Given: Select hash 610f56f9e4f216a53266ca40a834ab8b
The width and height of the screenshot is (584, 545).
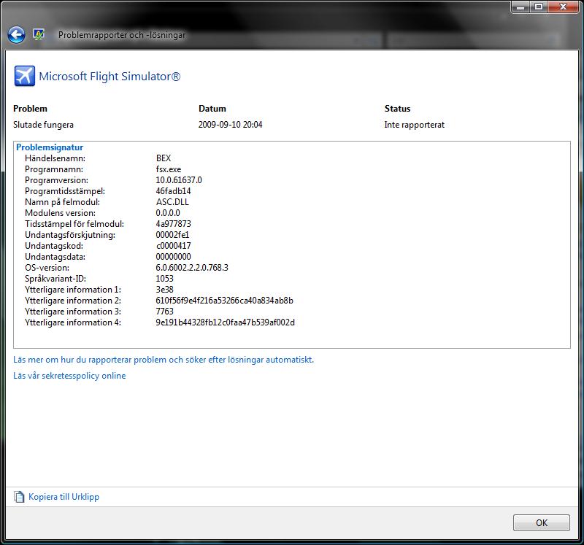Looking at the screenshot, I should click(x=225, y=301).
